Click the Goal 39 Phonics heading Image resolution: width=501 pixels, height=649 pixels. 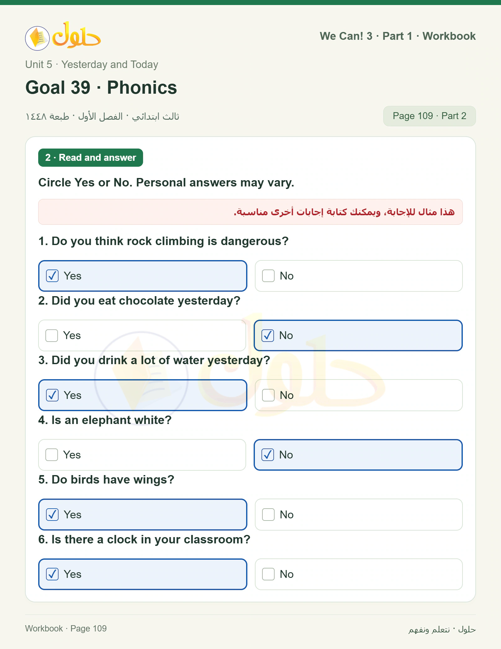pyautogui.click(x=101, y=87)
